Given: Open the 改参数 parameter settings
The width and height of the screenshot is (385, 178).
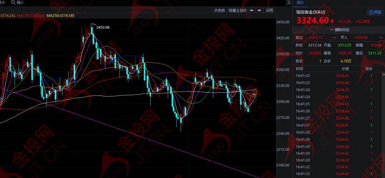Looking at the screenshot, I should tap(220, 10).
